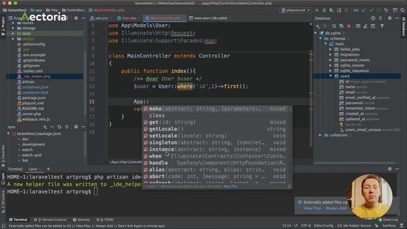Expand the vendor folder
Viewport: 407px width, 229px height.
(13, 39)
